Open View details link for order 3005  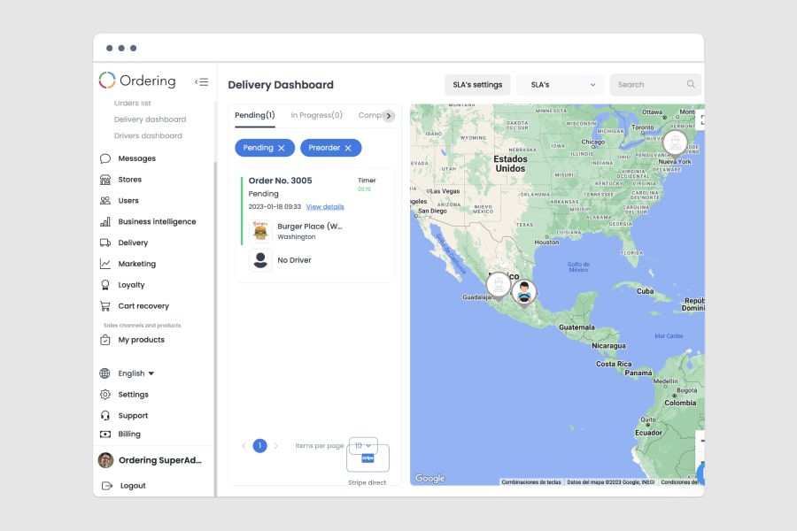[325, 207]
